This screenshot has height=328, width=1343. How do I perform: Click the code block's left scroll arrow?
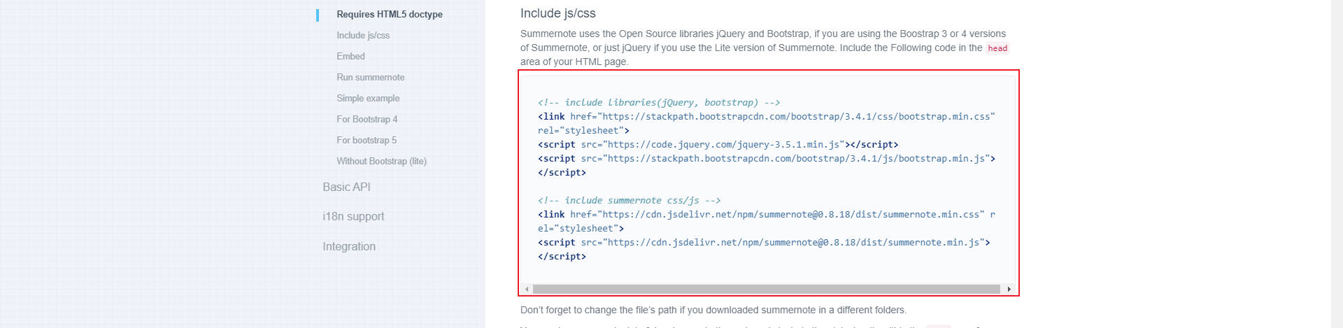(x=527, y=289)
